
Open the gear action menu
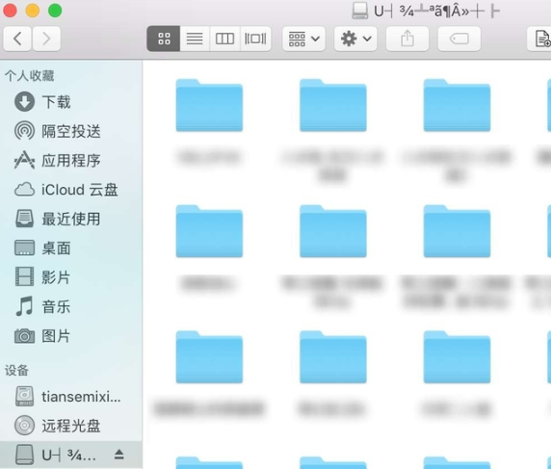355,39
